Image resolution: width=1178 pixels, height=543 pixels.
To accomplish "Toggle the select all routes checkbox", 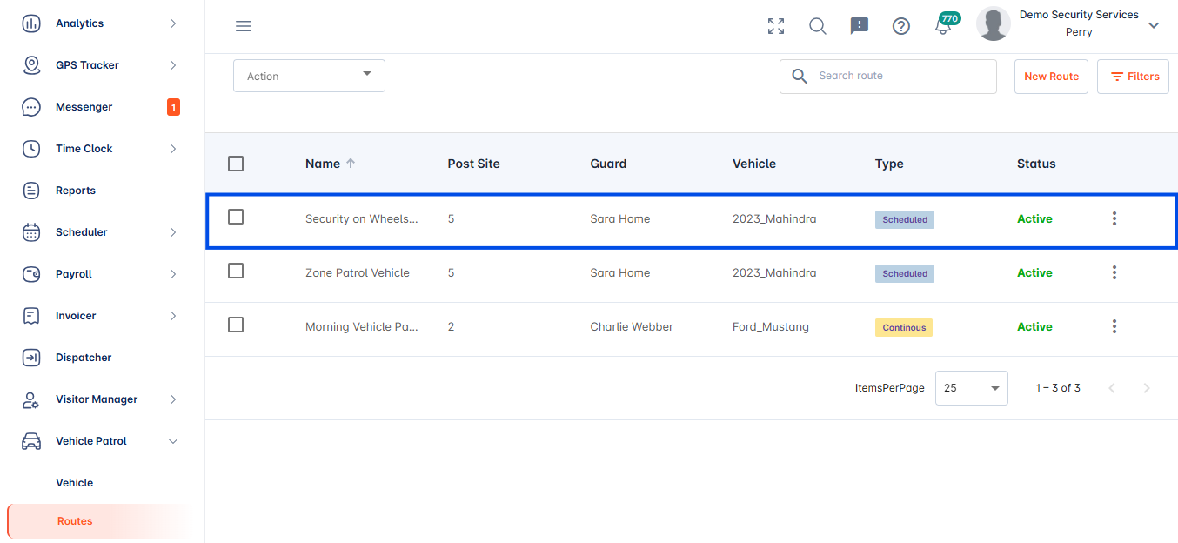I will tap(236, 163).
